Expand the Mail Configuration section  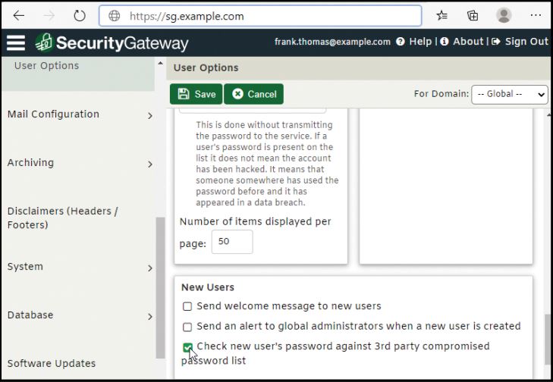(80, 114)
